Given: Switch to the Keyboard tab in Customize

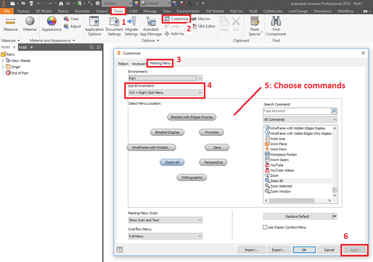Looking at the screenshot, I should point(139,64).
